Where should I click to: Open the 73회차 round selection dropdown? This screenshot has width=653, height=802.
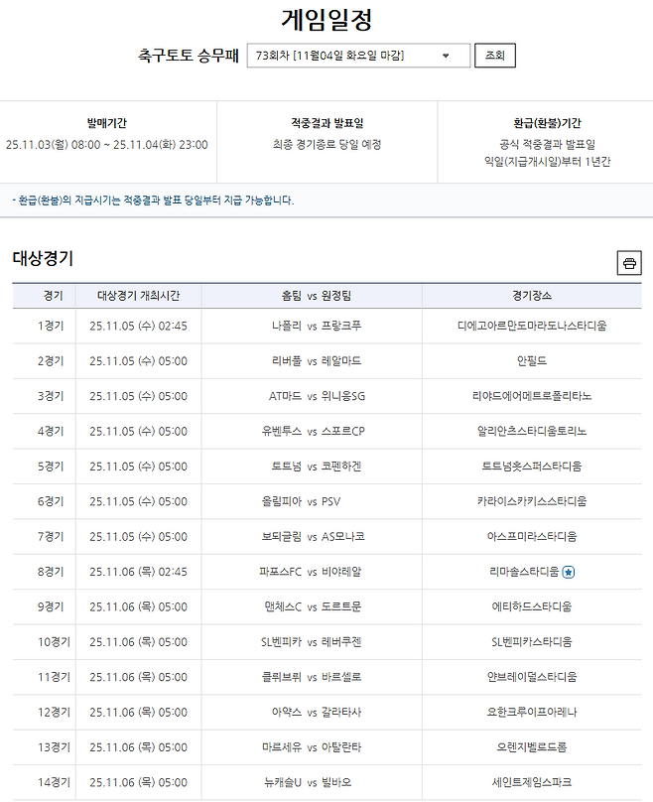[358, 56]
